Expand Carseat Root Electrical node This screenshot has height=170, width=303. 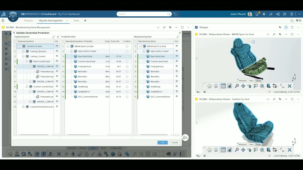(23, 107)
